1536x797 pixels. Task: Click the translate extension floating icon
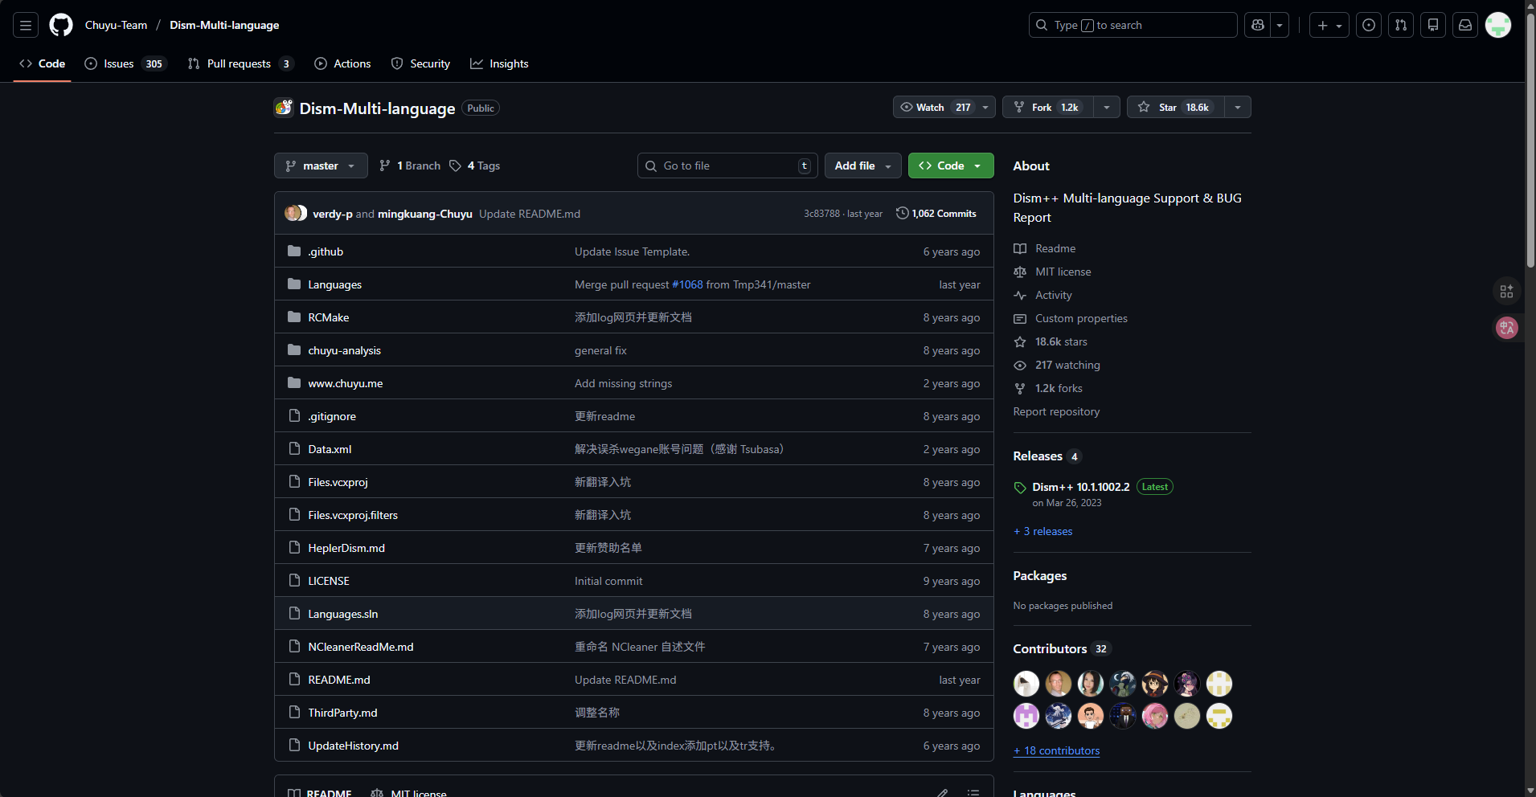1507,328
